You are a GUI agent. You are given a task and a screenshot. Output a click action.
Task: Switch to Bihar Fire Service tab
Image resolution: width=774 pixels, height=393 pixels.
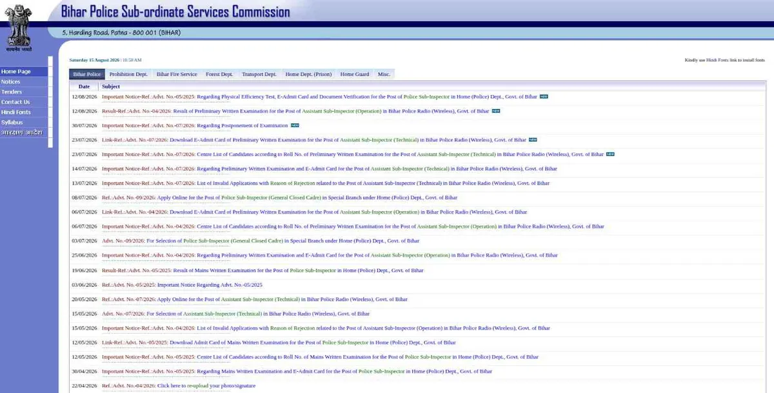(x=177, y=74)
